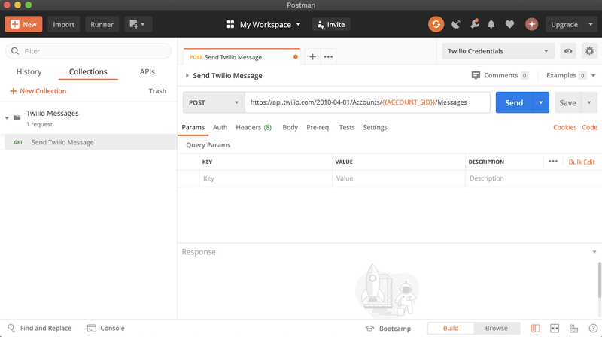Open the notifications bell
602x337 pixels.
(x=491, y=24)
